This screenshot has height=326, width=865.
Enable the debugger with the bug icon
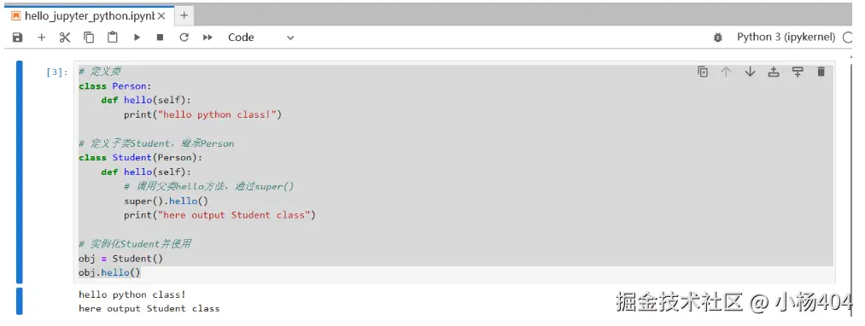pos(718,38)
